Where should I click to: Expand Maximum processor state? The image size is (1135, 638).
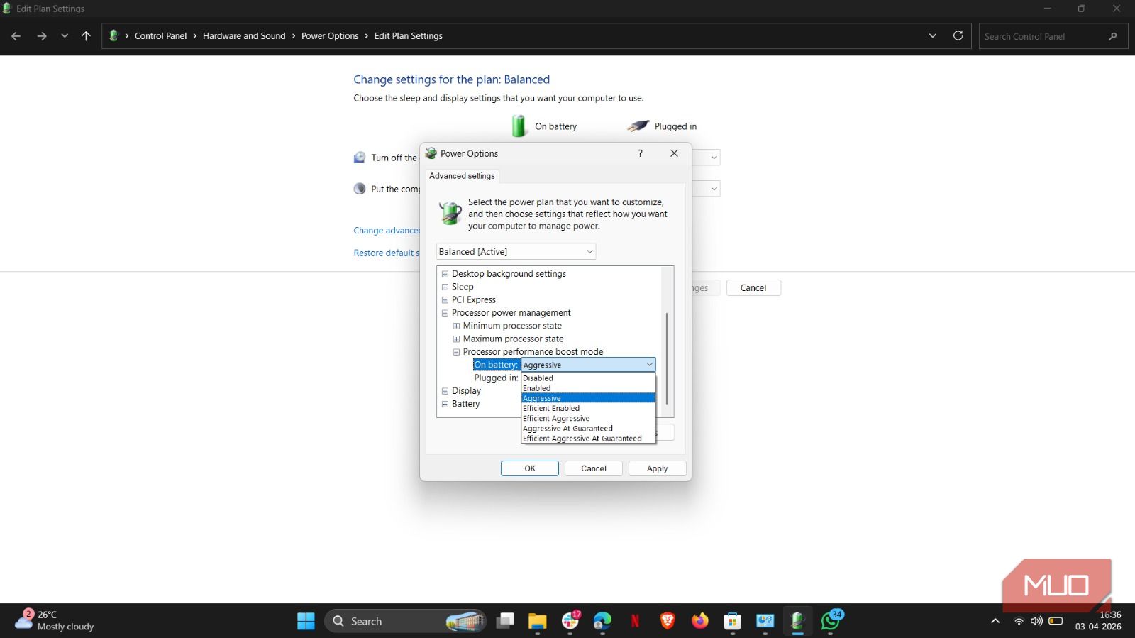(456, 339)
